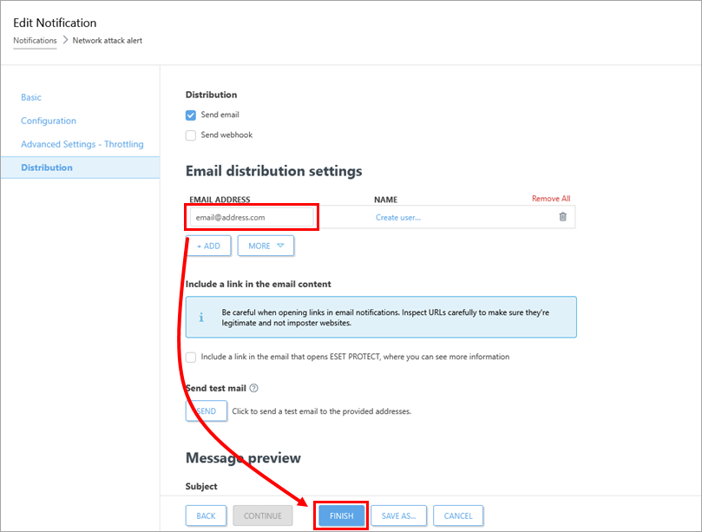Viewport: 702px width, 532px height.
Task: Click the help icon beside Send test mail
Action: point(254,389)
